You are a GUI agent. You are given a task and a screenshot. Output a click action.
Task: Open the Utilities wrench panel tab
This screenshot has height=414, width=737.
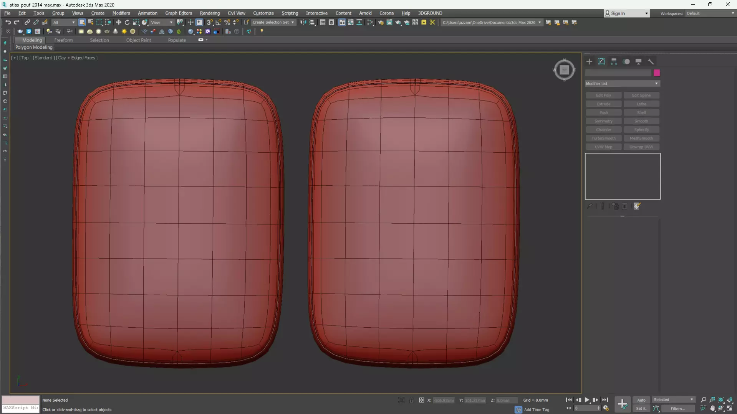point(651,61)
